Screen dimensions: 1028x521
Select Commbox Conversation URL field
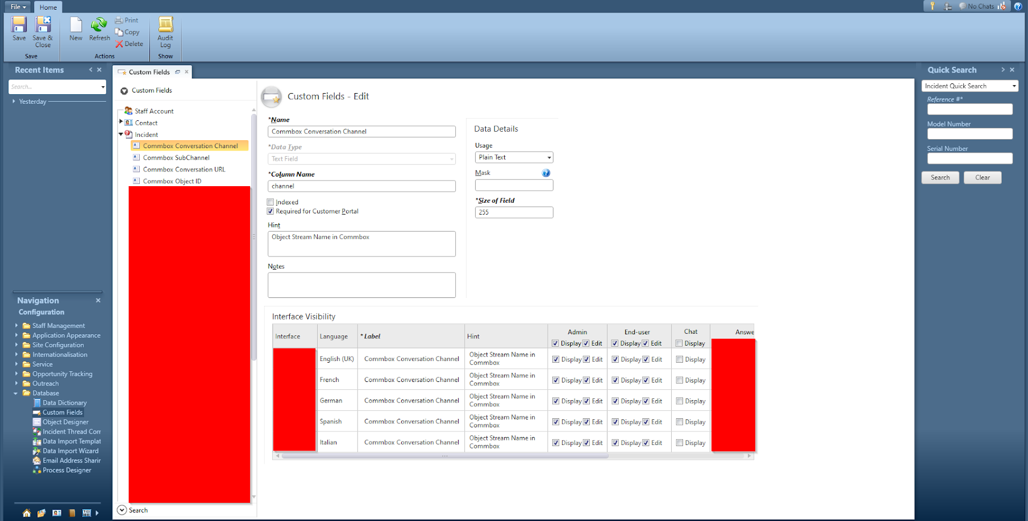click(x=184, y=170)
